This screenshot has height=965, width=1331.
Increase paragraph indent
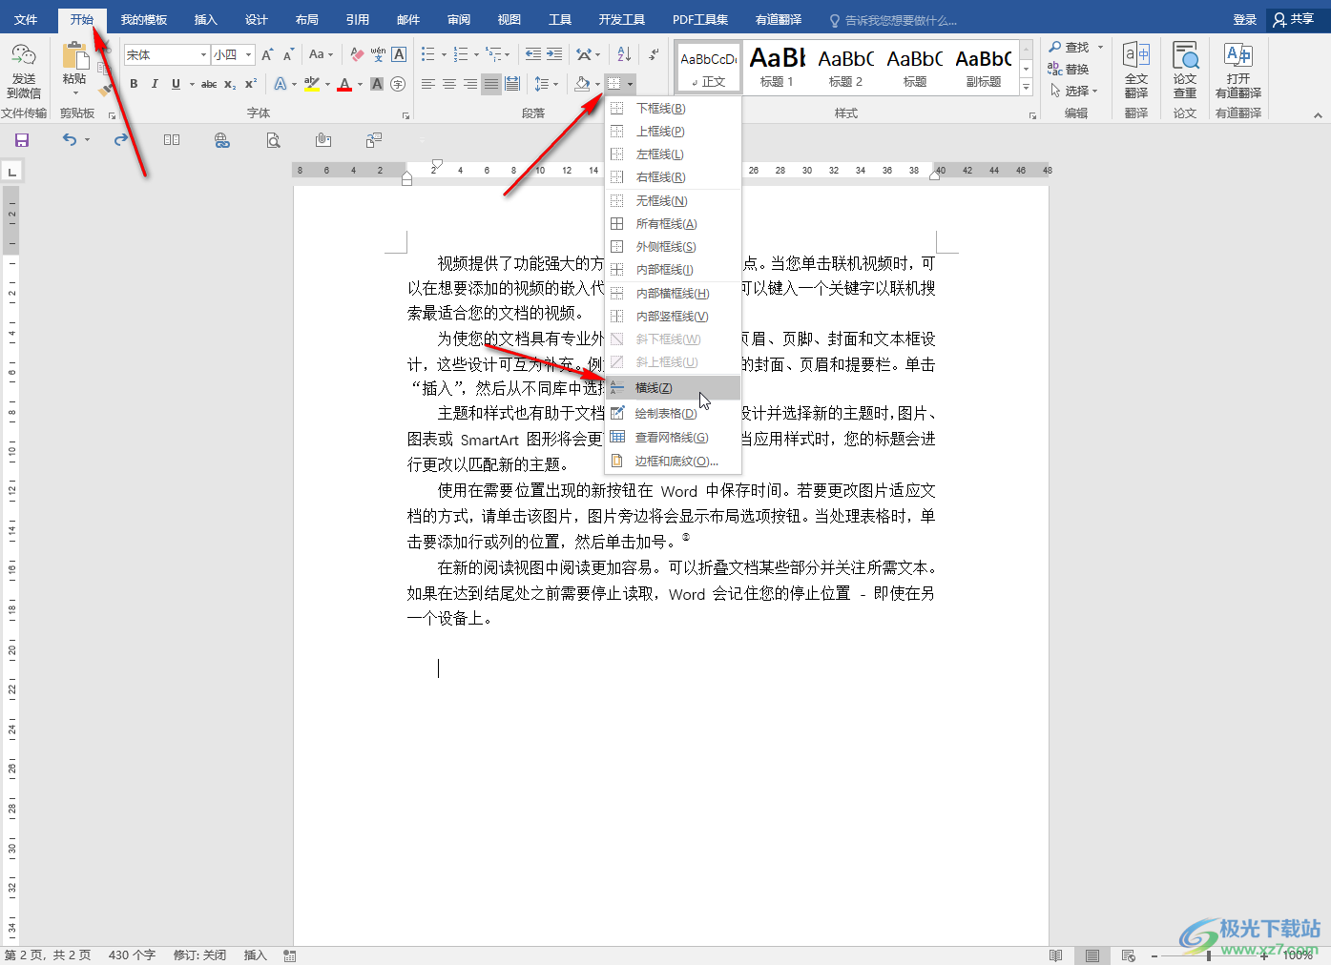click(x=554, y=54)
